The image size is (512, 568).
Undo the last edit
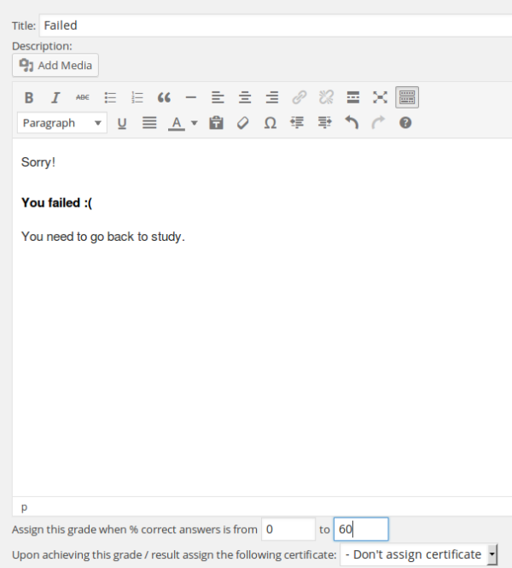click(x=352, y=123)
